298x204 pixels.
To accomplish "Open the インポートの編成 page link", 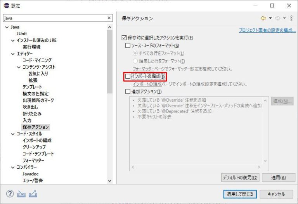I will click(x=147, y=84).
